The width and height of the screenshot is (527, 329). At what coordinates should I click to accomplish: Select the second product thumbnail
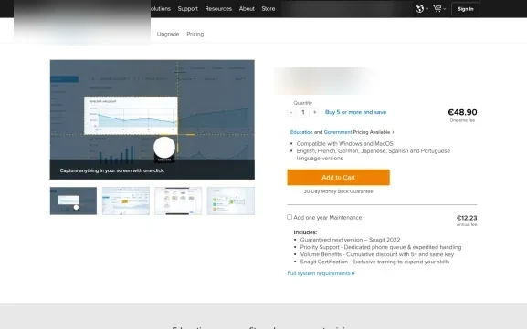126,200
